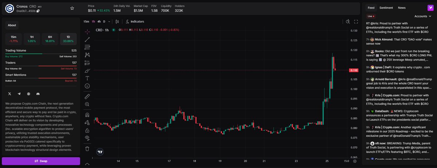Toggle stay in drawing mode
This screenshot has height=168, width=437.
87,122
